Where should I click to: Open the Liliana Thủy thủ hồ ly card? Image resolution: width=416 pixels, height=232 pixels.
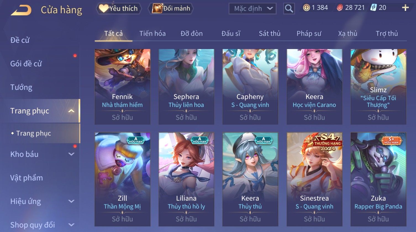pyautogui.click(x=186, y=179)
